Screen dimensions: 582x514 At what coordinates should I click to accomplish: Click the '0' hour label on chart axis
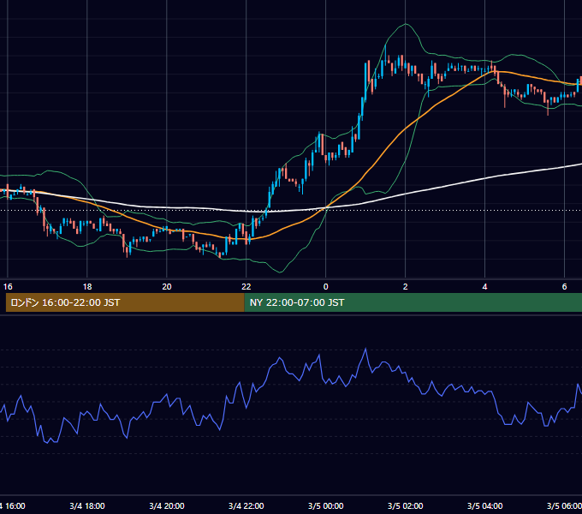[x=325, y=287]
